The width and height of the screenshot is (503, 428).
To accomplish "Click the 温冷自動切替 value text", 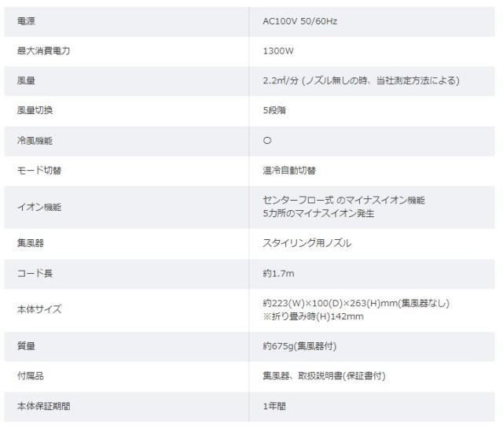I will pos(289,170).
